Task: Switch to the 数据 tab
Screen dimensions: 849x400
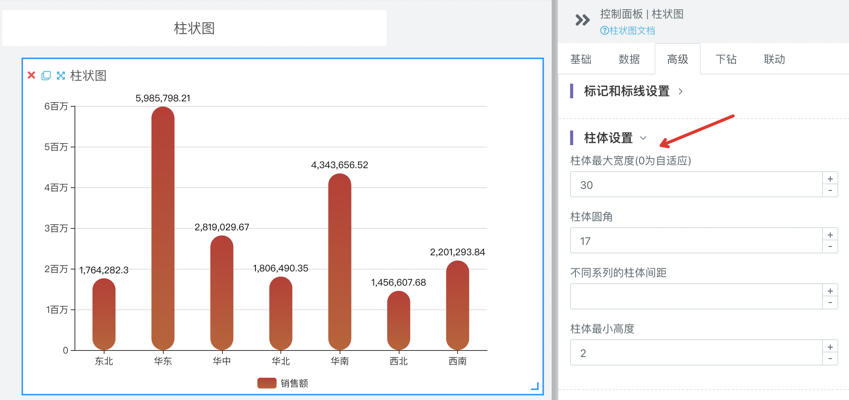Action: [x=629, y=59]
